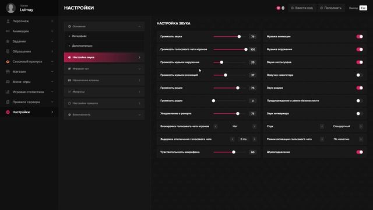This screenshot has height=210, width=373.
Task: Click the НАСТРОЙКИ page heading
Action: (79, 8)
